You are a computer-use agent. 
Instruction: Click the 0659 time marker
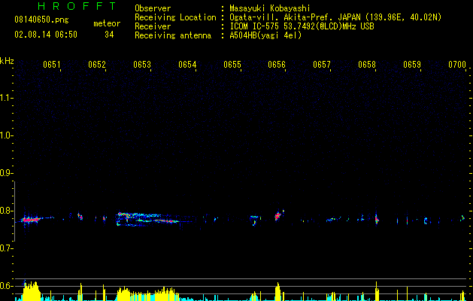click(x=412, y=64)
